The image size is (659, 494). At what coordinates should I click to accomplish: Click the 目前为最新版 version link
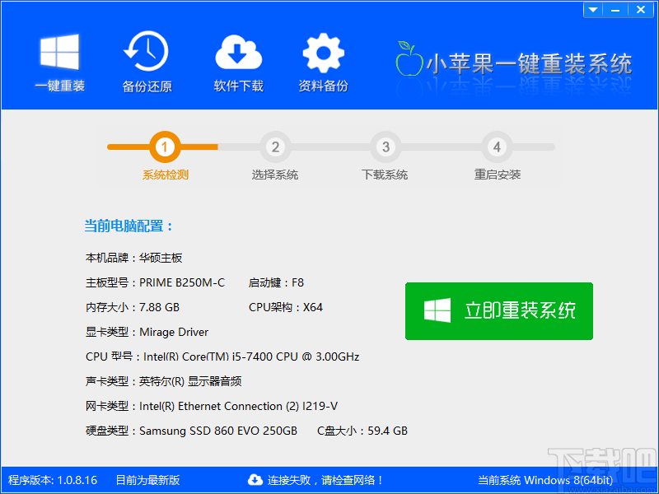tap(147, 480)
